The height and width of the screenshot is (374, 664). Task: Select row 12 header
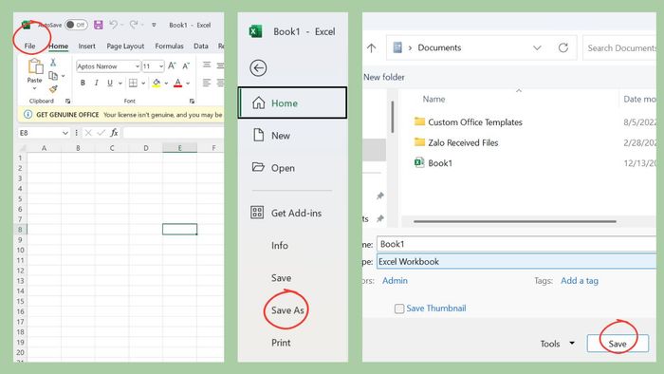(x=20, y=271)
